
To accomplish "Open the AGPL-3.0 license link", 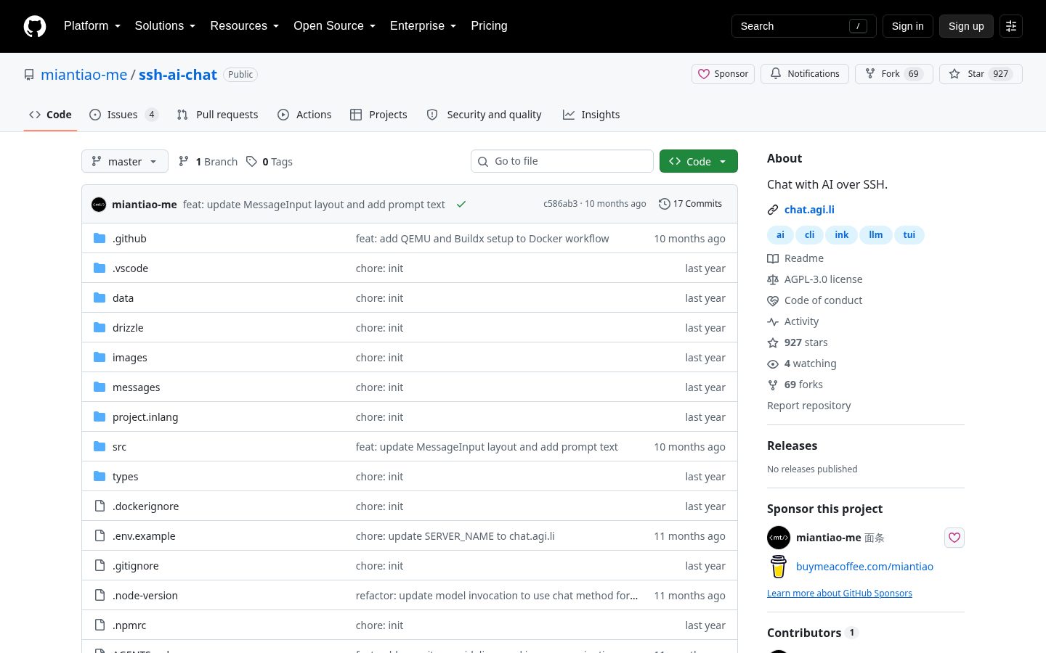I will 815,279.
